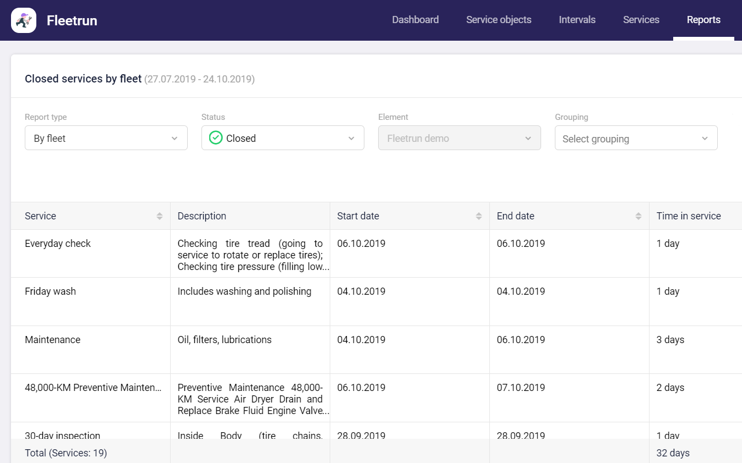Click the green Closed status checkmark icon
This screenshot has width=742, height=463.
coord(216,138)
